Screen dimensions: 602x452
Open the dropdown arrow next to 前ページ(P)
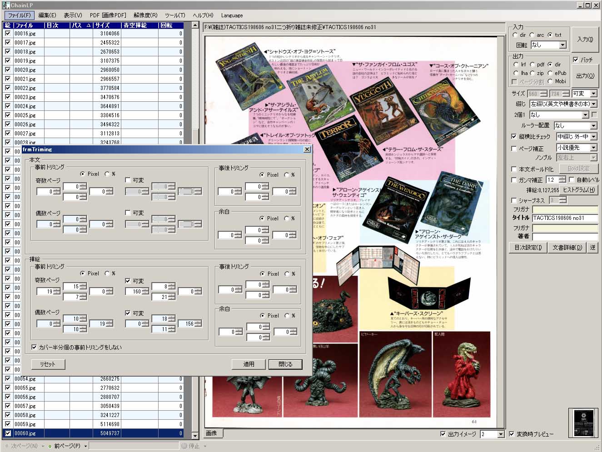coord(85,446)
